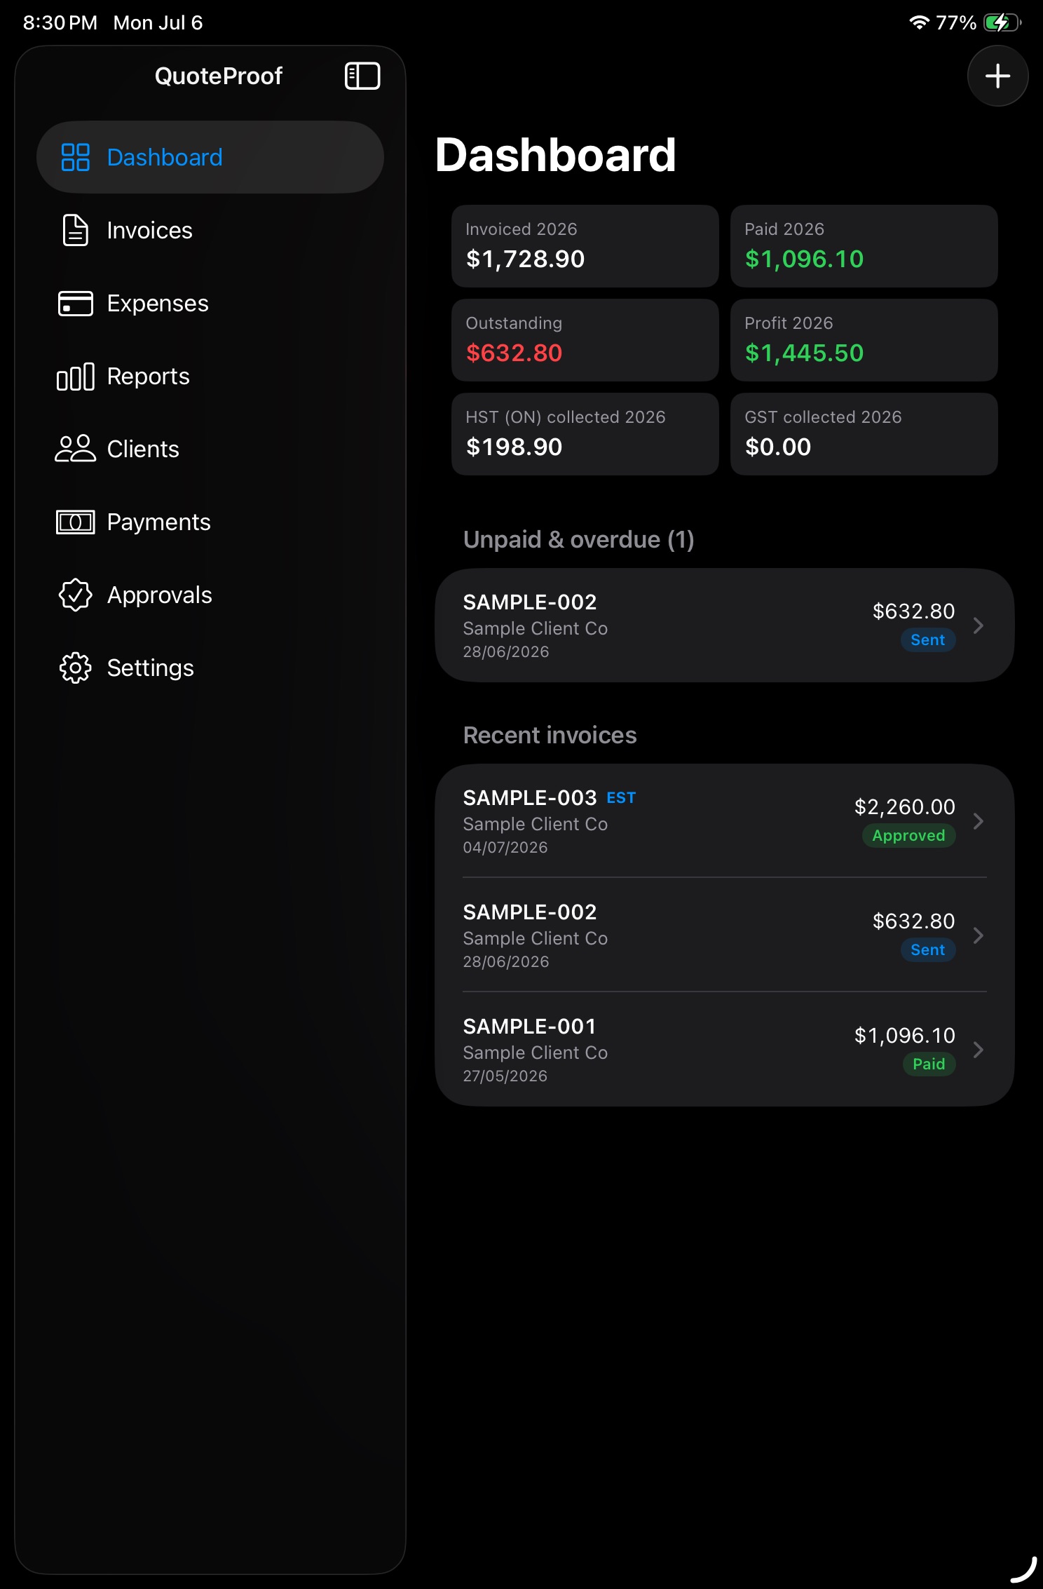Click Sent badge in Recent invoices
The width and height of the screenshot is (1043, 1589).
pos(928,950)
